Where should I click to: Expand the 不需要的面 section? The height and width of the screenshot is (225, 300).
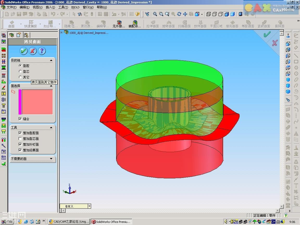51,159
